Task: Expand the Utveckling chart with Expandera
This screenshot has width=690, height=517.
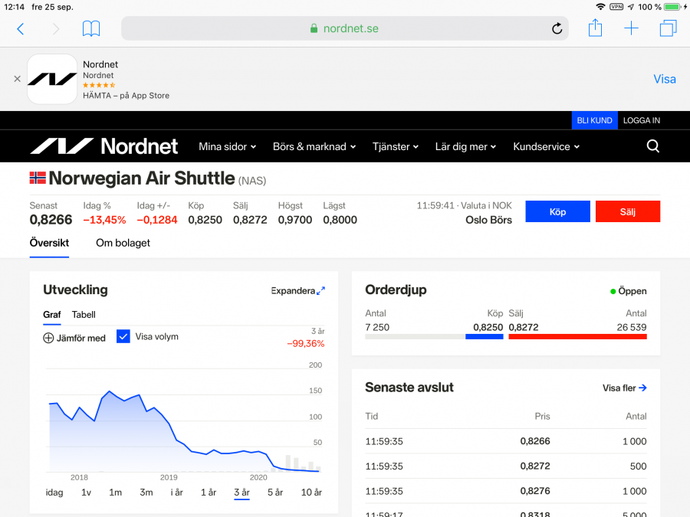Action: [298, 291]
